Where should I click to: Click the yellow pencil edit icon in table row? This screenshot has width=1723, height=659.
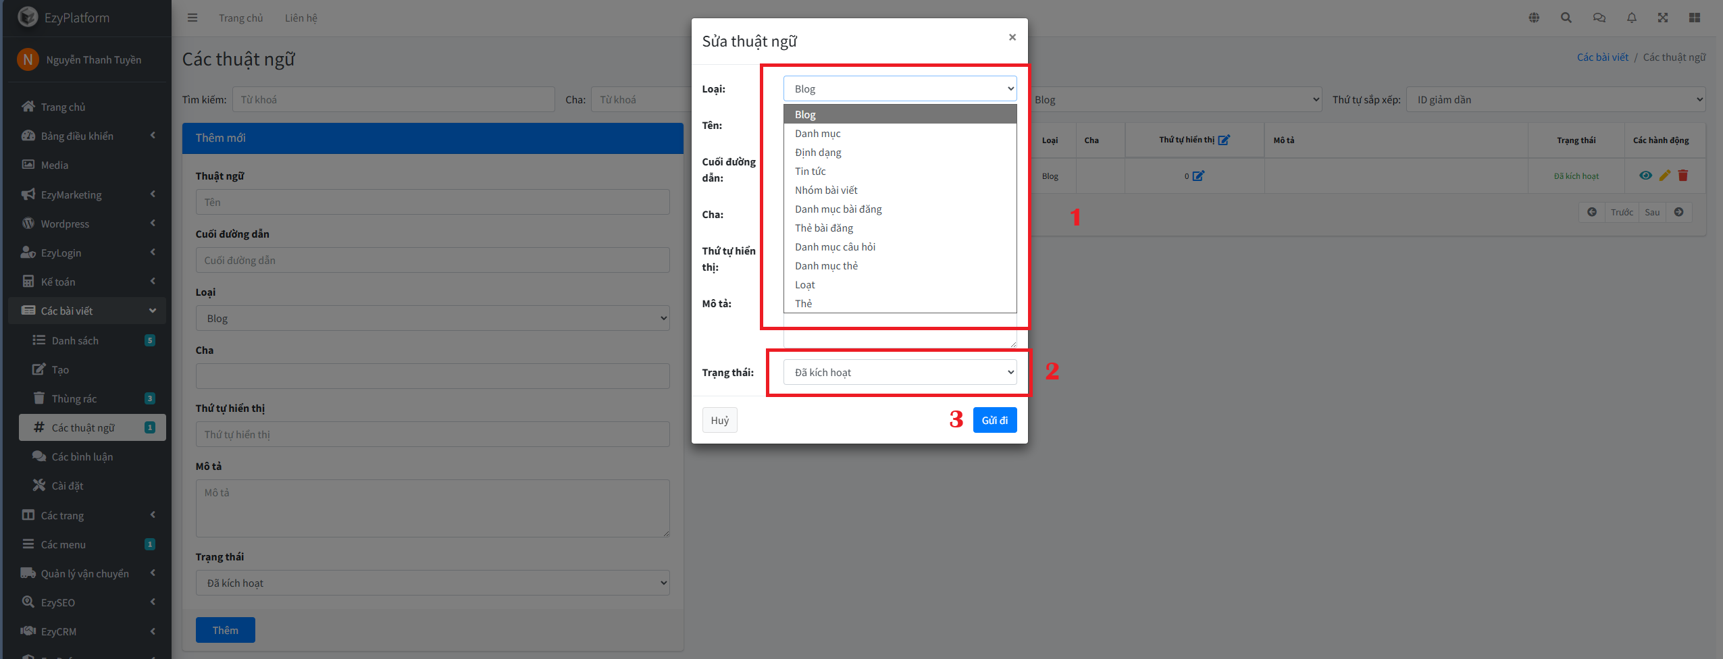[x=1665, y=176]
